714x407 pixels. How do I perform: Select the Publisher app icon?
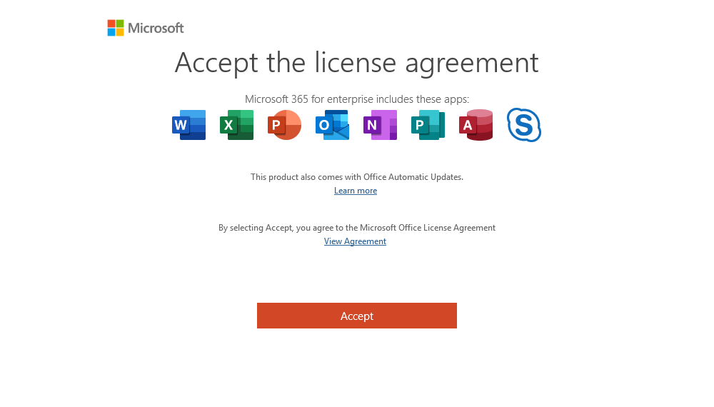click(428, 125)
